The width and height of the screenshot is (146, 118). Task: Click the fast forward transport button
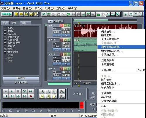point(18,96)
